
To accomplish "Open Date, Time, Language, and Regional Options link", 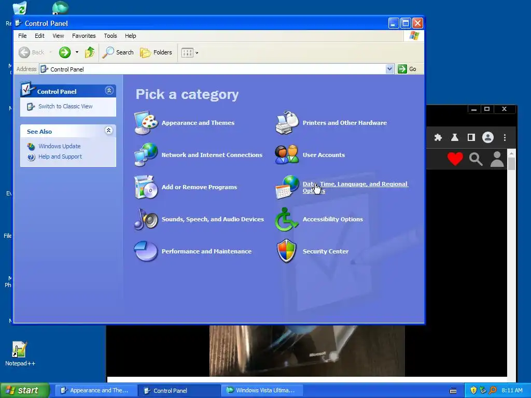I will click(355, 187).
